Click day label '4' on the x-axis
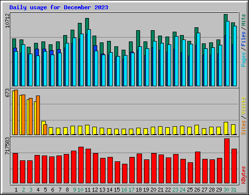249x195 pixels. 38,190
